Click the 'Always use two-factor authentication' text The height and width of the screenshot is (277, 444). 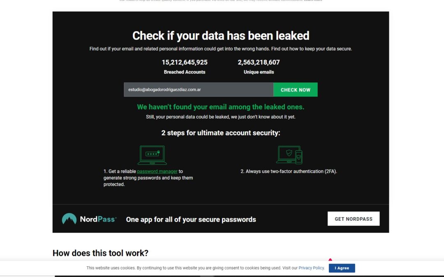click(289, 171)
